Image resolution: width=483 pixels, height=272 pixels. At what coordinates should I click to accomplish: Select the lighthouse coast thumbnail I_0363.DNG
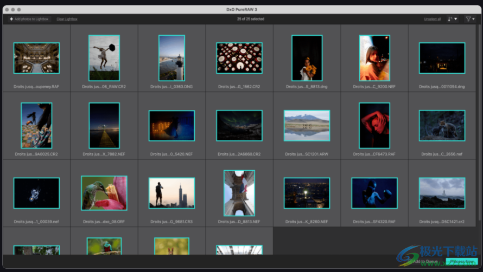click(x=171, y=58)
